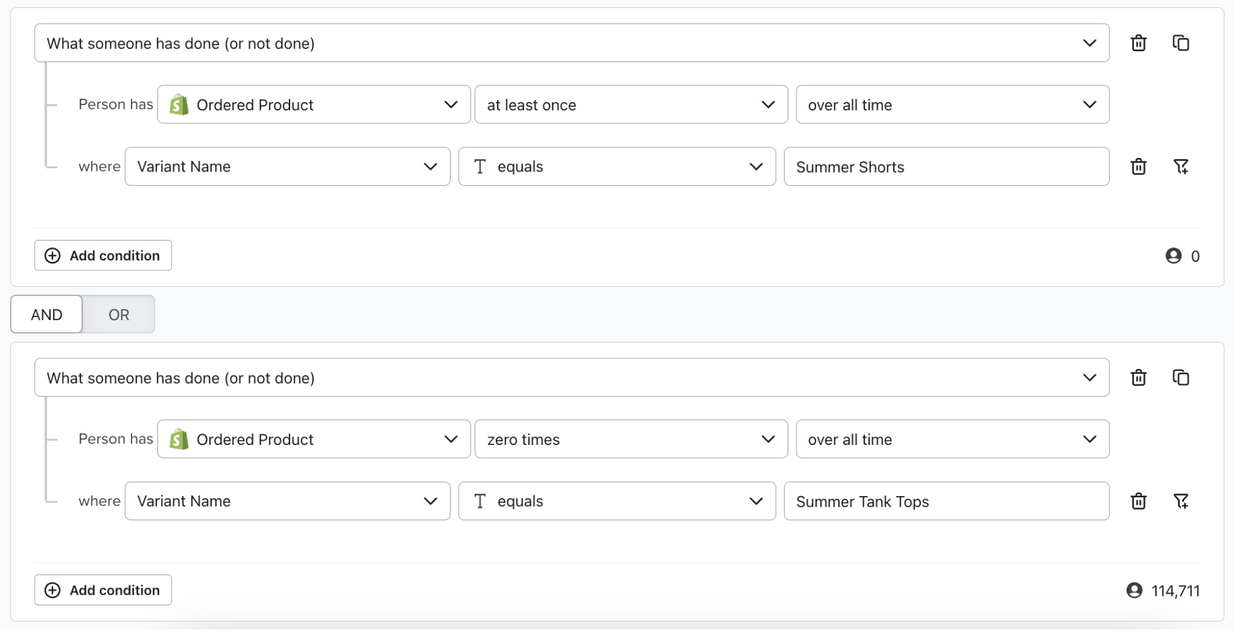
Task: Click the filter icon on the Summer Tank Tops row
Action: tap(1182, 501)
